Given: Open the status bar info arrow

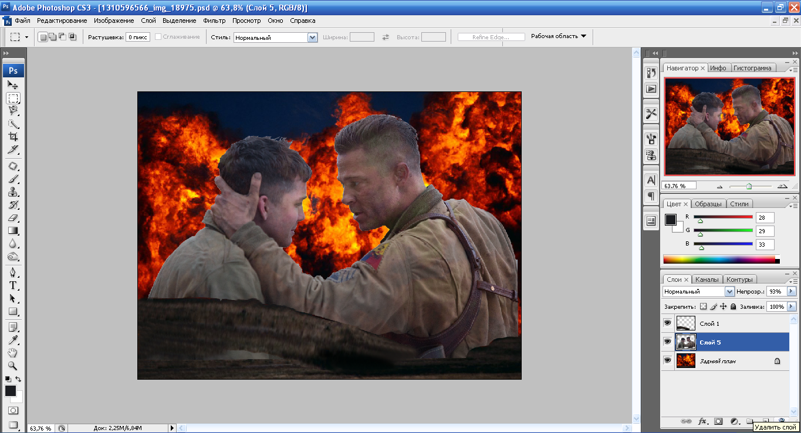Looking at the screenshot, I should (x=173, y=428).
